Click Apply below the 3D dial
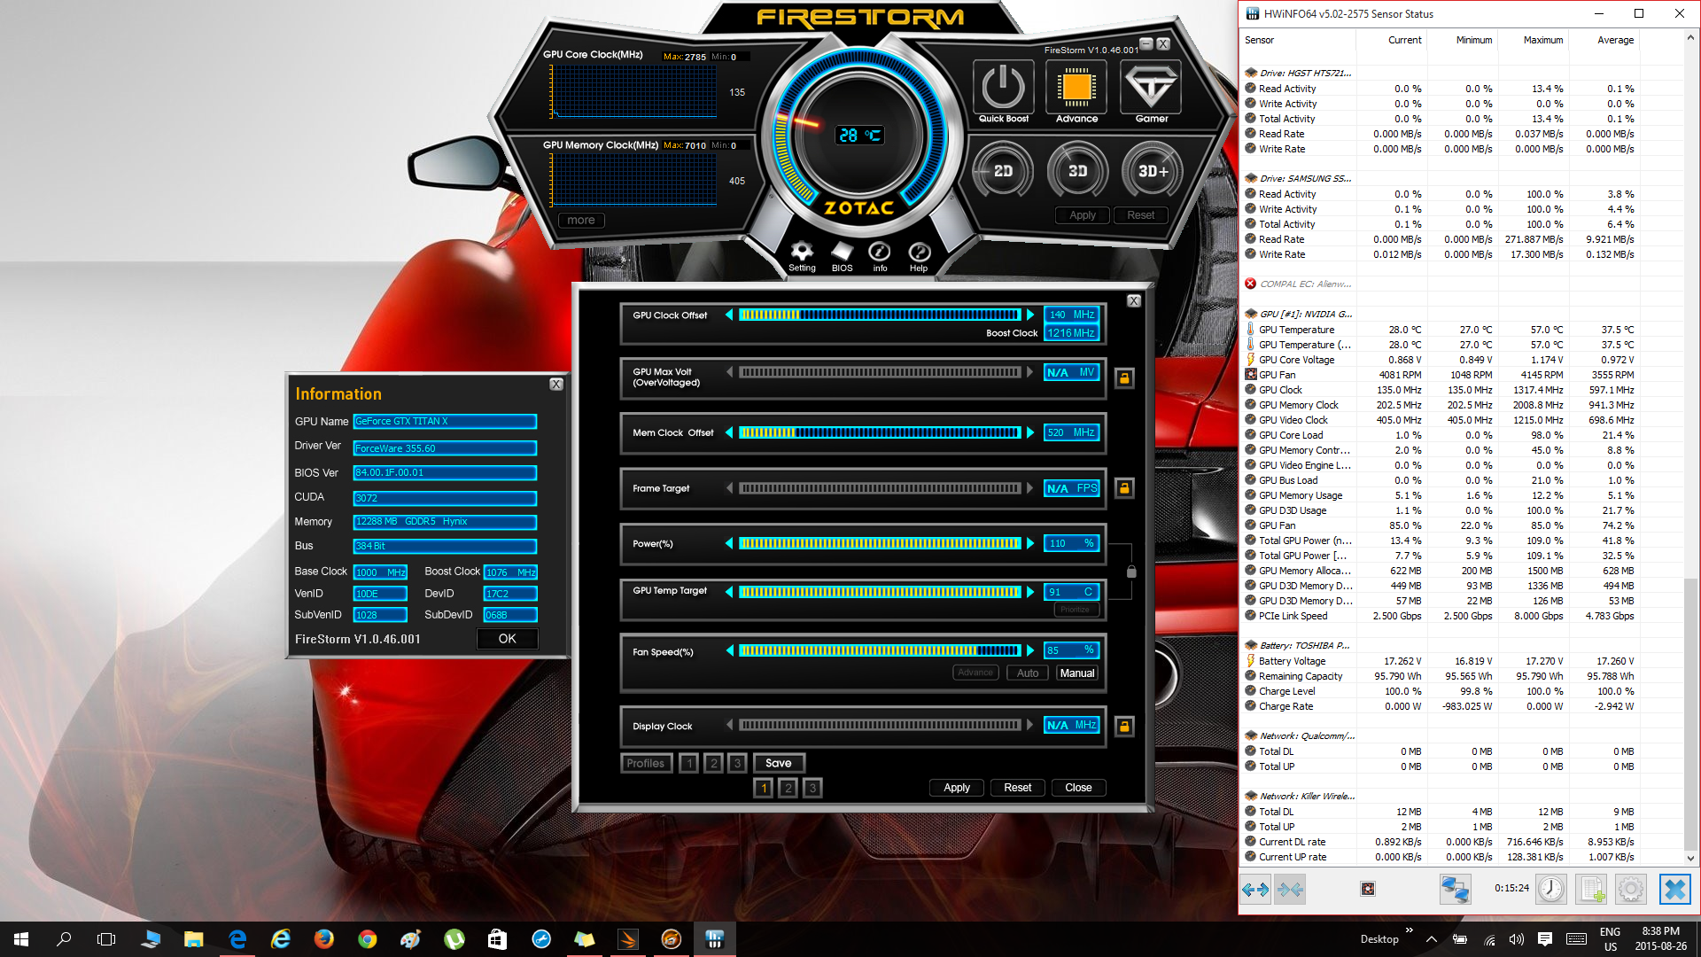Image resolution: width=1701 pixels, height=957 pixels. 1083,215
